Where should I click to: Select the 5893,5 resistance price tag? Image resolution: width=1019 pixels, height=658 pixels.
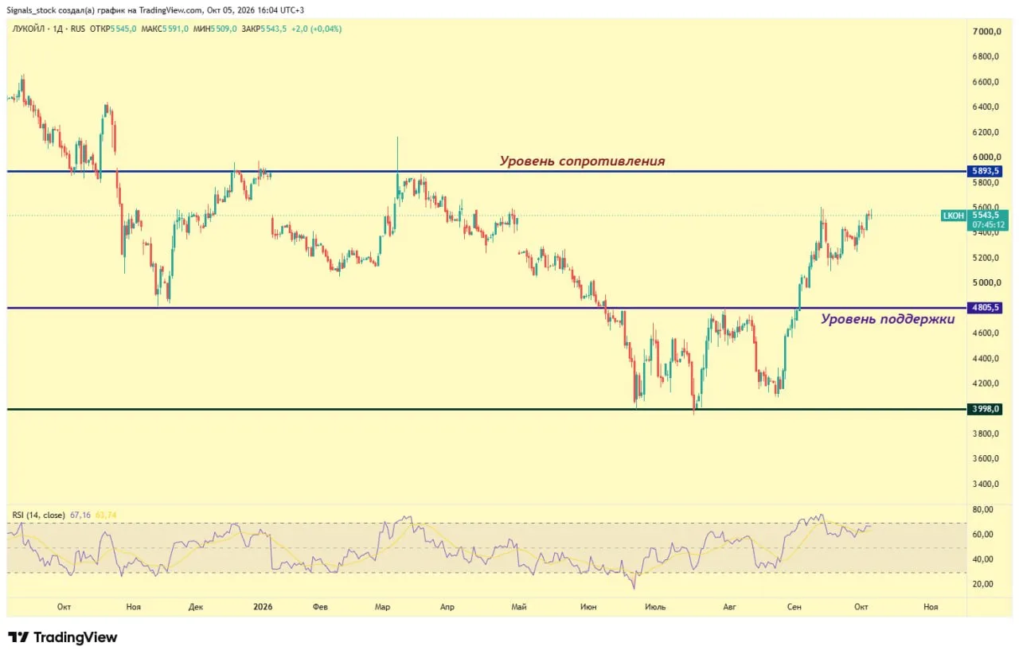click(x=986, y=171)
